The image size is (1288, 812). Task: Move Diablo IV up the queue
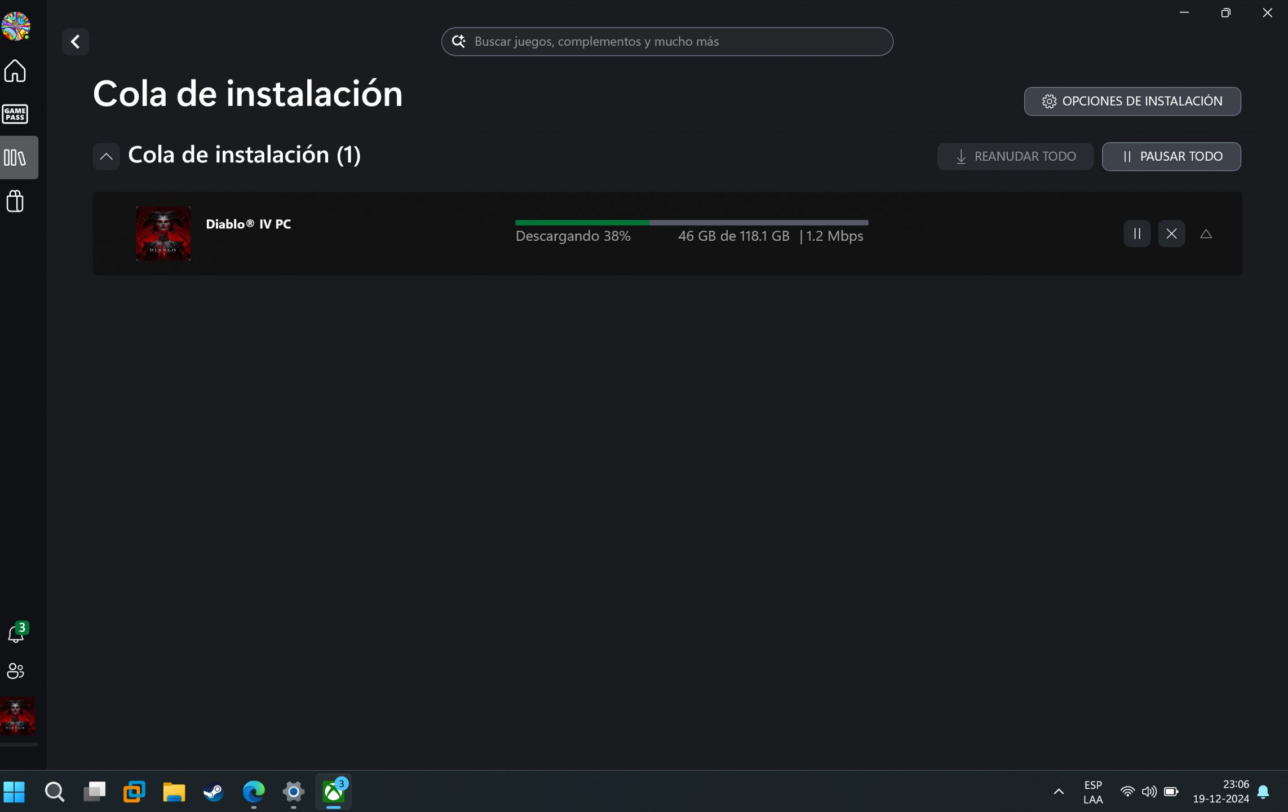coord(1206,234)
